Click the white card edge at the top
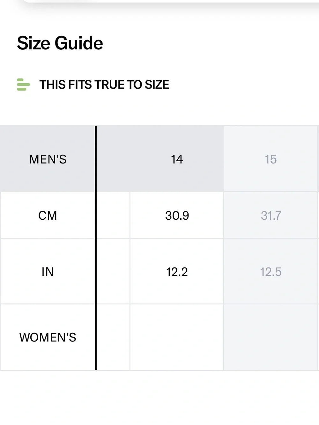 pyautogui.click(x=171, y=1)
